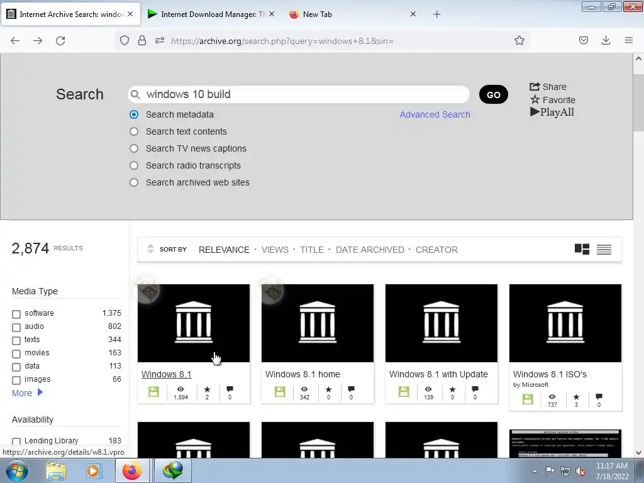Check the software media type filter
The height and width of the screenshot is (483, 644).
pos(16,314)
